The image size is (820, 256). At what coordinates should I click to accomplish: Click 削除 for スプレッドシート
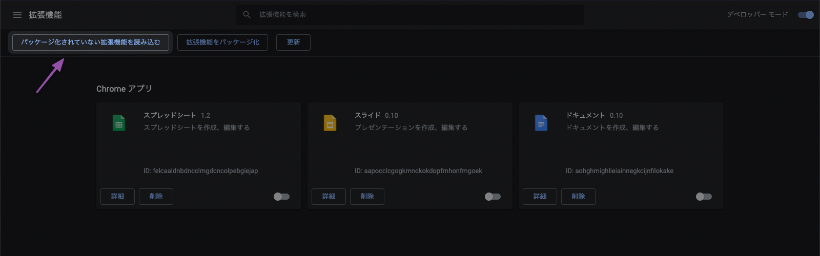coord(156,197)
